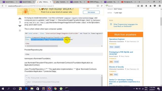The image size is (162, 91).
Task: Switch to Firefox in the taskbar
Action: (49, 89)
